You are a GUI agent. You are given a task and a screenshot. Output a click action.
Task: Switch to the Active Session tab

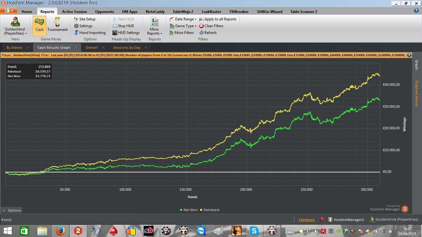tap(74, 12)
